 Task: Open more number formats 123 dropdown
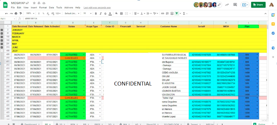pyautogui.click(x=58, y=13)
